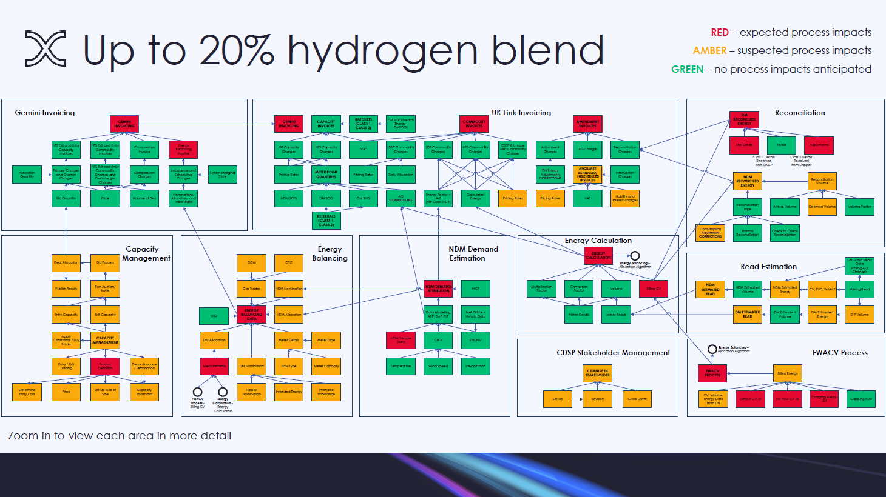Screen dimensions: 886x497
Task: Select the ENERGY BALANCING DATA red box
Action: [252, 315]
